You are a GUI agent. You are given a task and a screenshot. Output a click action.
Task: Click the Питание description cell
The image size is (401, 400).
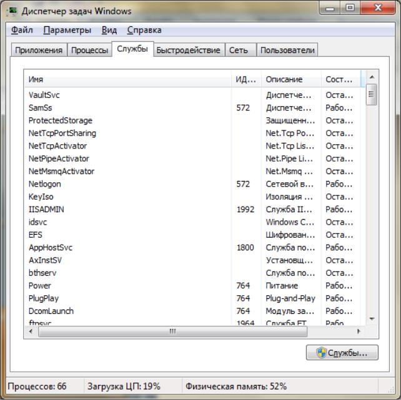282,286
